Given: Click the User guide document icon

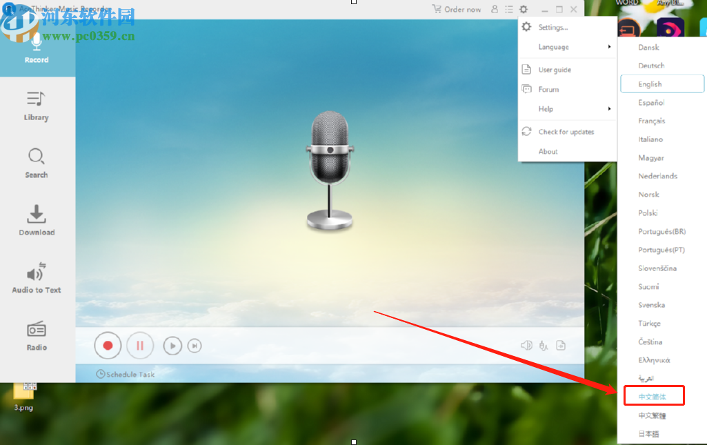Looking at the screenshot, I should [x=526, y=70].
